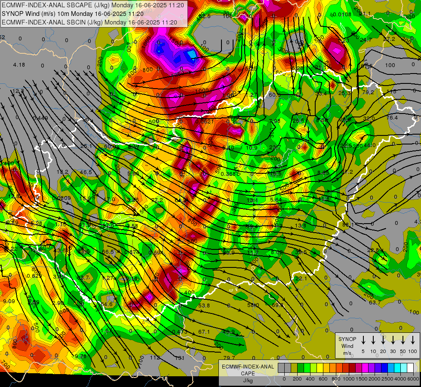
Task: Select the white CAPE legend swatch
Action: click(410, 368)
